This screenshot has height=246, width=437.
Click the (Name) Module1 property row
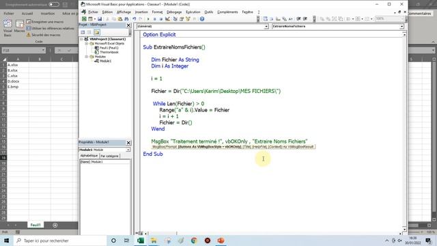[x=104, y=162]
